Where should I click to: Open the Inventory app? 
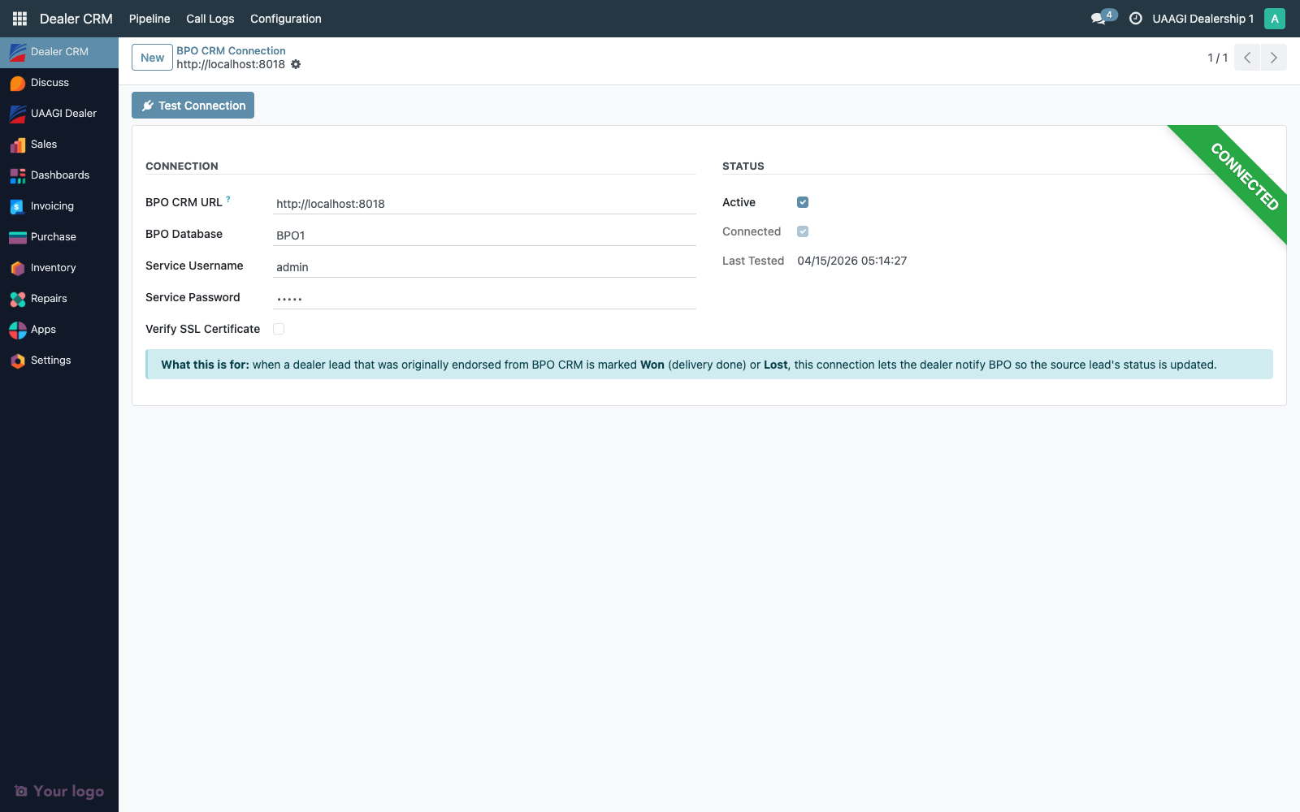53,267
